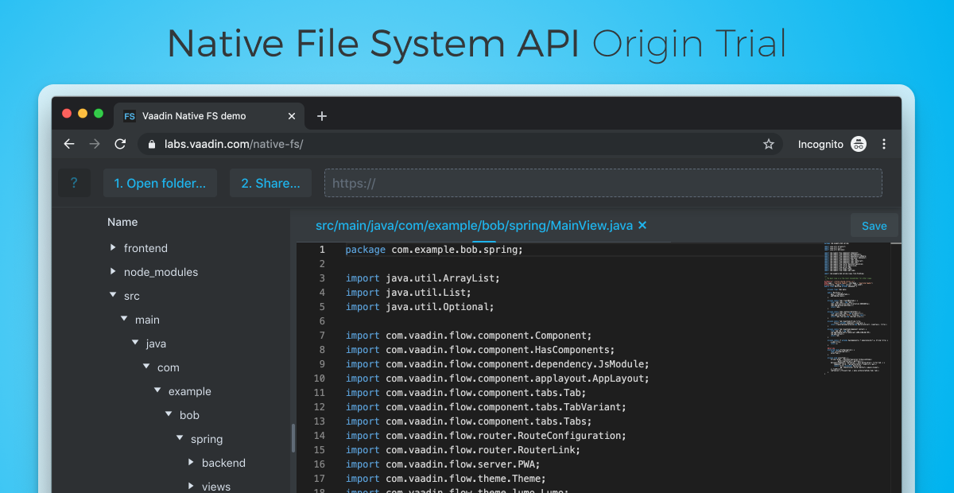Open a new browser tab

click(x=321, y=116)
